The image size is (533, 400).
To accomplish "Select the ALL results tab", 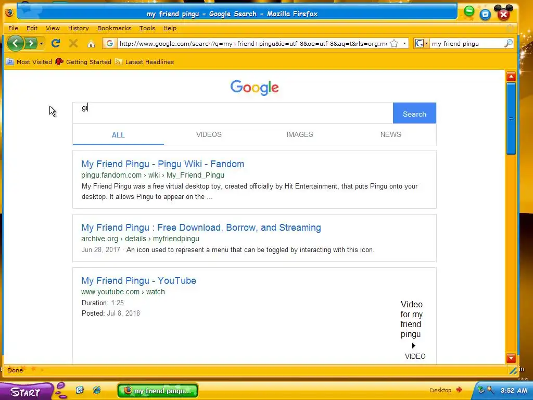I will pos(118,135).
